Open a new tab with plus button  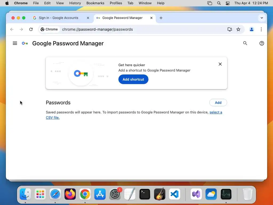(x=161, y=18)
